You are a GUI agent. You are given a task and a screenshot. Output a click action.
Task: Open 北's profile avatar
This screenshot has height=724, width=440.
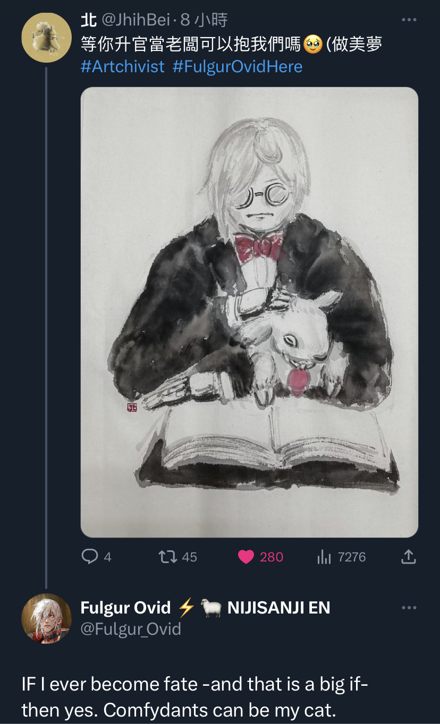pos(46,38)
